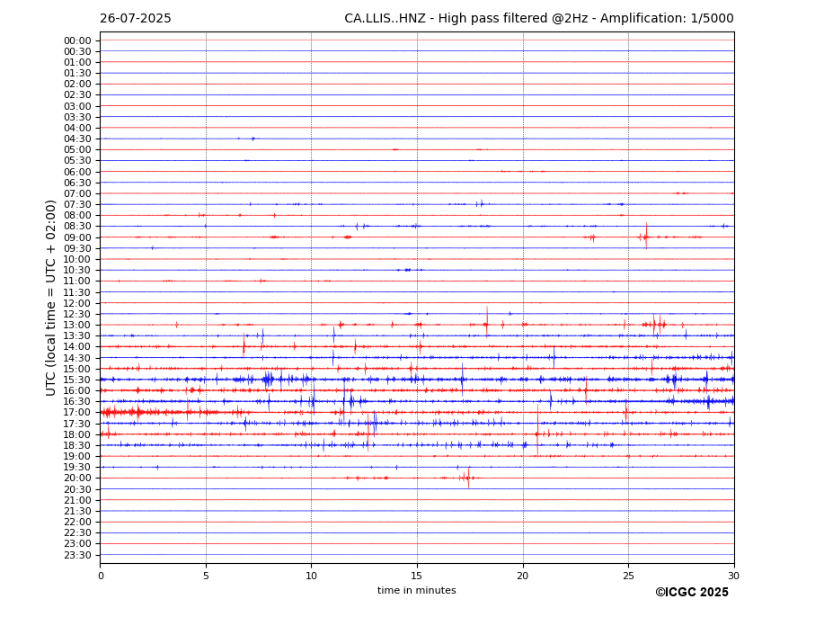Viewport: 833px width, 626px height.
Task: Click the 18:00 row label
Action: (77, 434)
